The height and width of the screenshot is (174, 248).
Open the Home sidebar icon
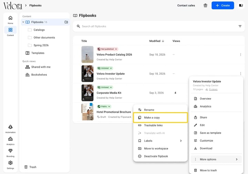pyautogui.click(x=10, y=20)
